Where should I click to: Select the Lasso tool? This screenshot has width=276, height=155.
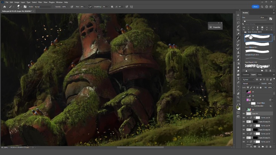tap(238, 23)
